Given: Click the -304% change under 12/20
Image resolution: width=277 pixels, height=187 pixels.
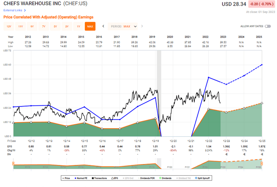Looking at the screenshot, I should (173, 150).
